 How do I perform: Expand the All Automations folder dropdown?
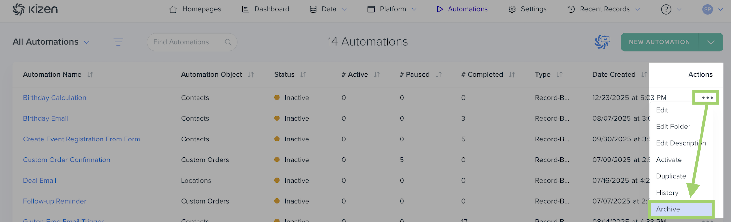[51, 42]
